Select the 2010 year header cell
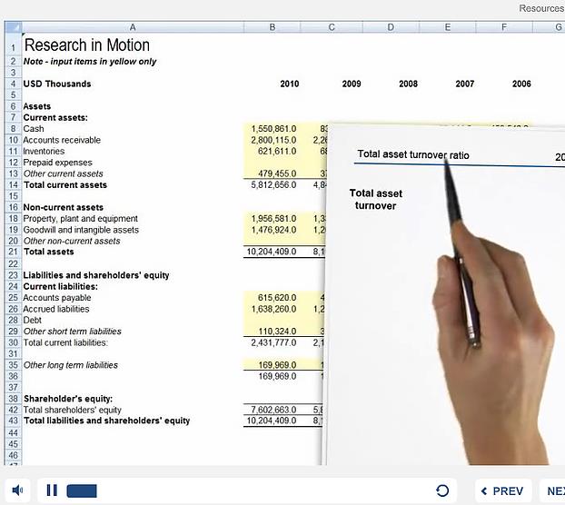The height and width of the screenshot is (505, 565). pyautogui.click(x=289, y=84)
